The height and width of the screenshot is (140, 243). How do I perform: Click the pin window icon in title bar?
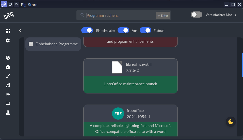(10, 5)
